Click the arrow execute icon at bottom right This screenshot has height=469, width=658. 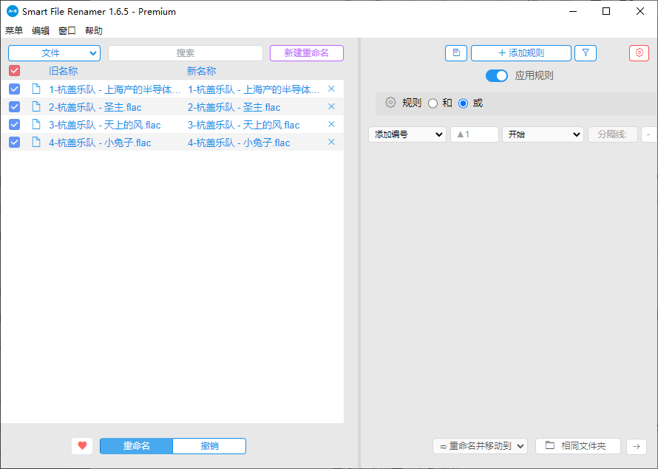point(636,446)
